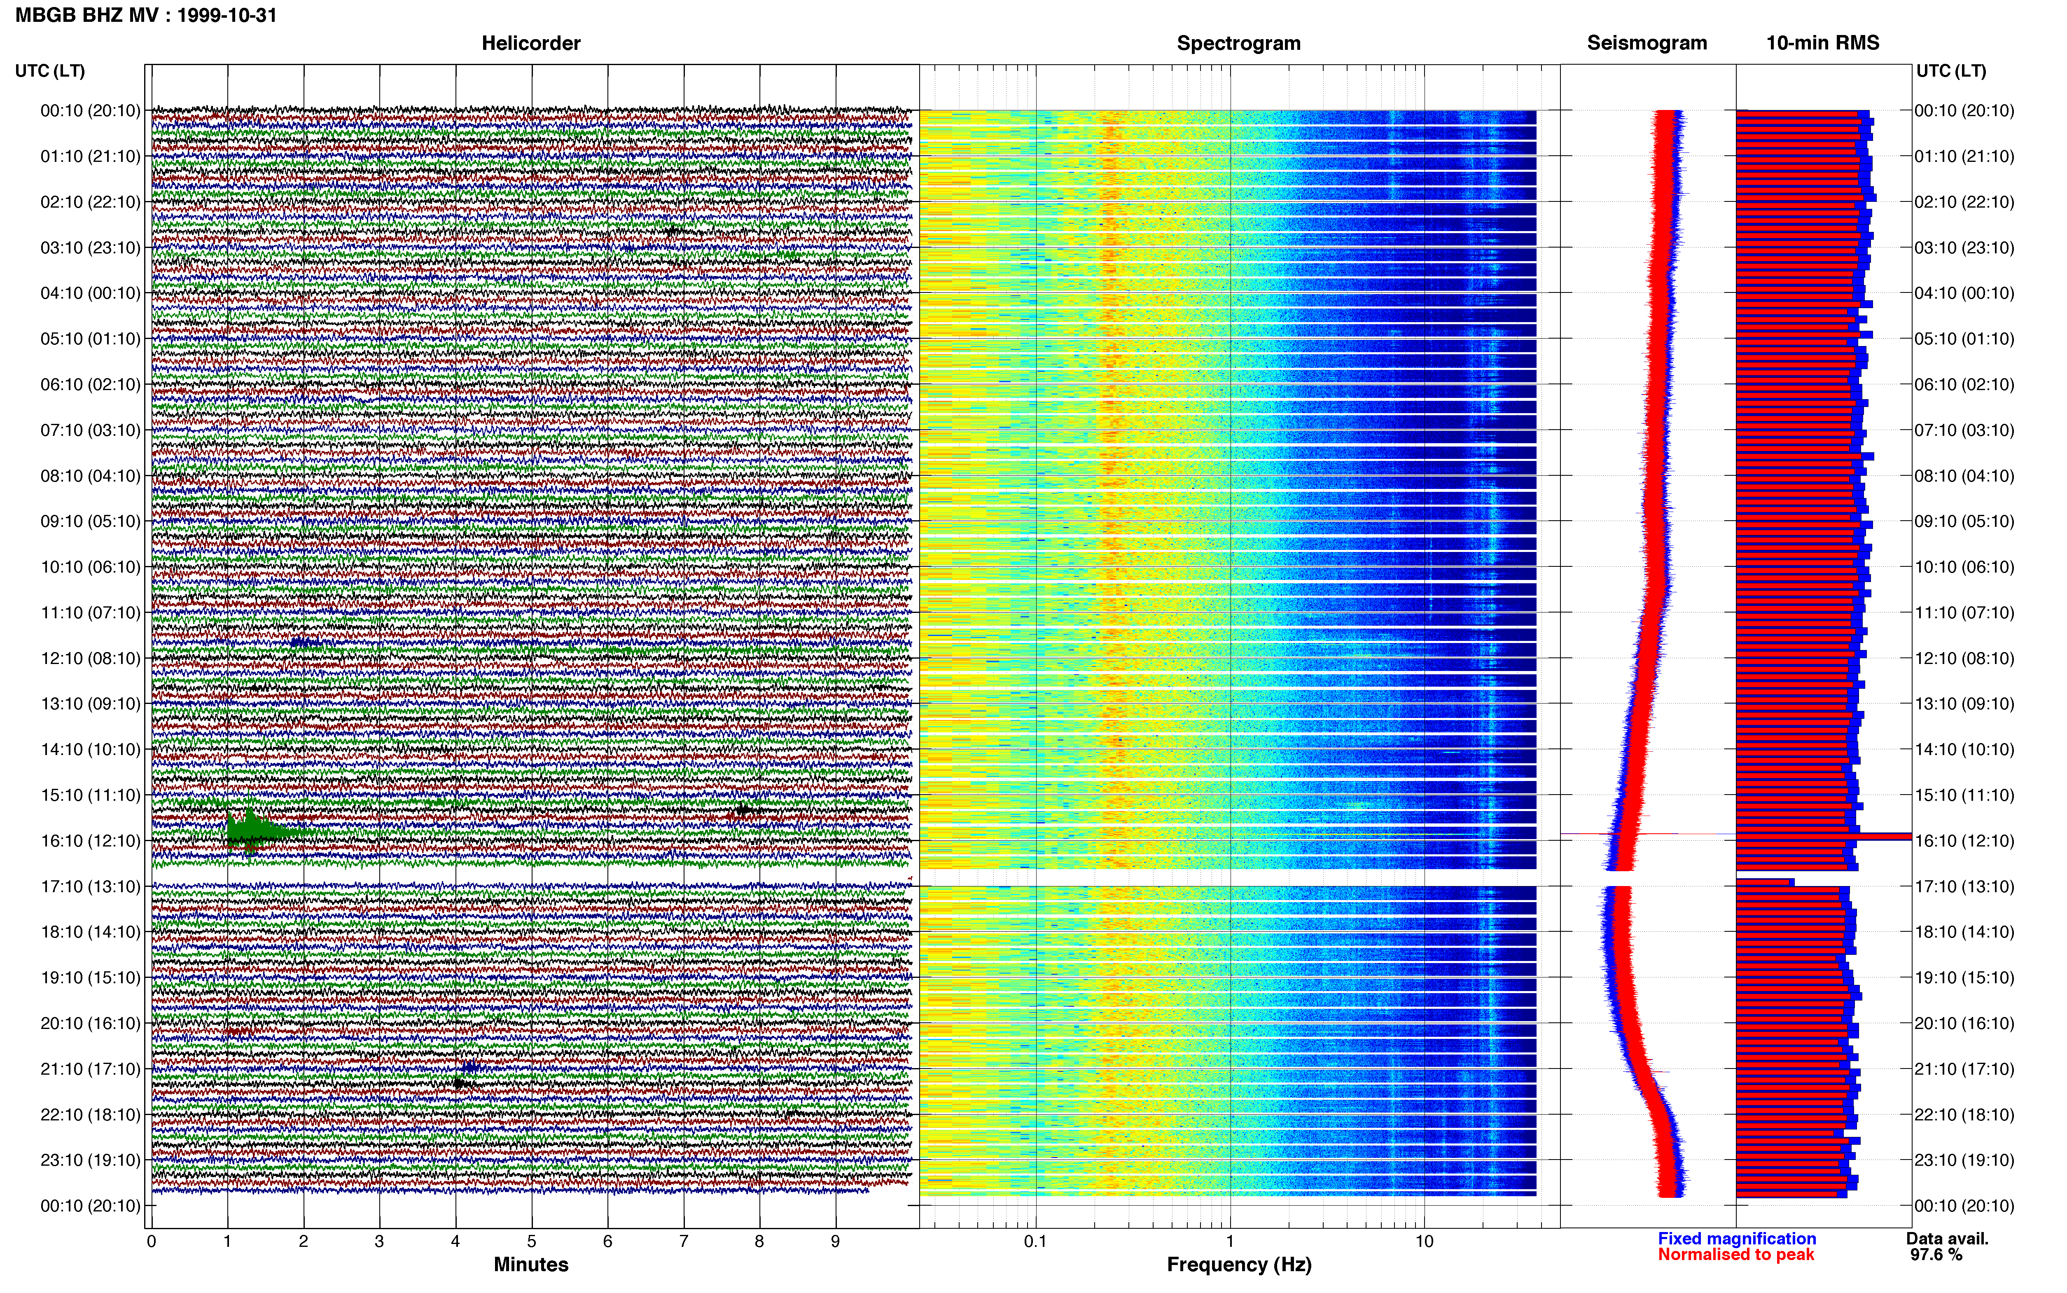The height and width of the screenshot is (1293, 2067).
Task: Click left time label 08:10 (04:10)
Action: [x=91, y=475]
